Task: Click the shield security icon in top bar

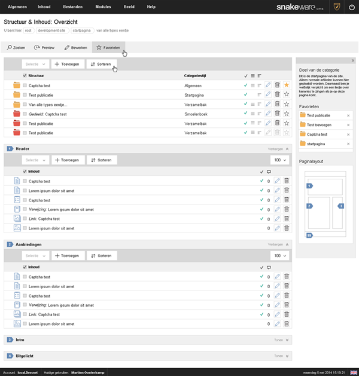Action: coord(320,7)
